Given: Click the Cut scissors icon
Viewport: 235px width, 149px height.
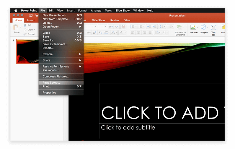Looking at the screenshot, I should click(x=25, y=25).
